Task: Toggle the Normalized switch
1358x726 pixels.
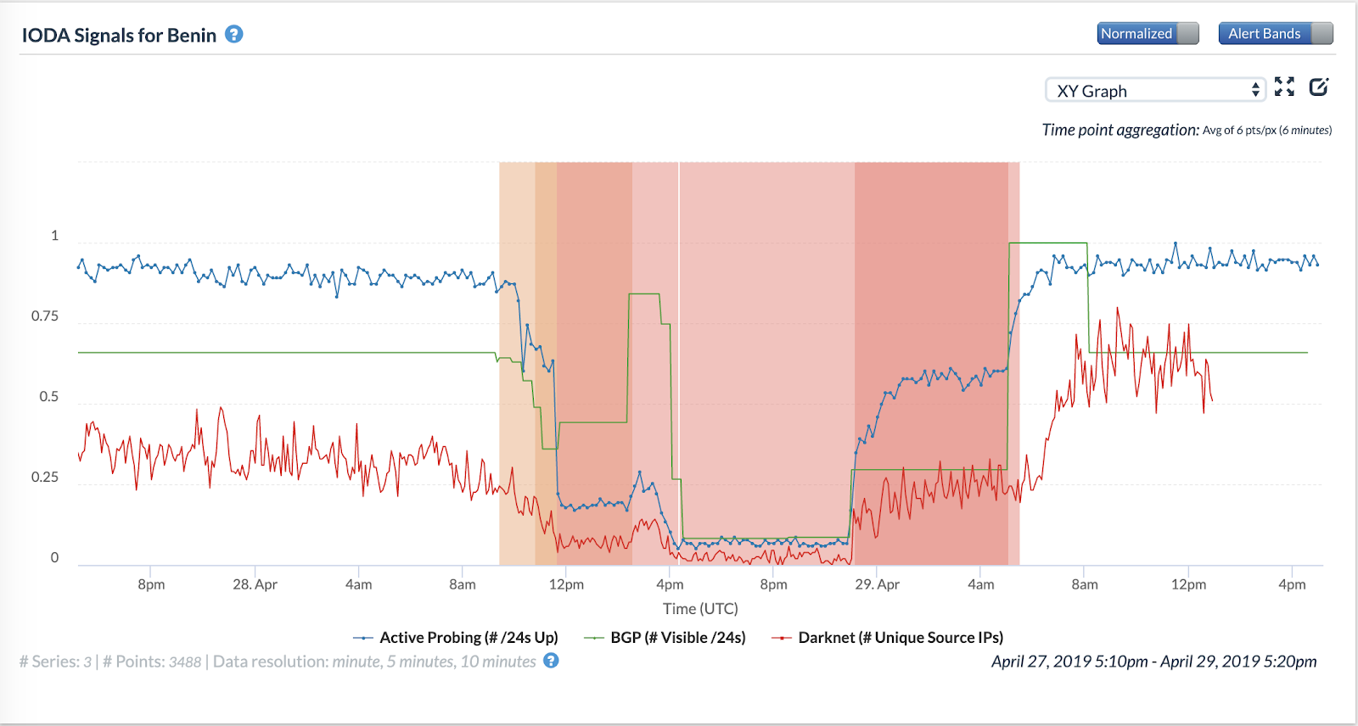Action: click(1148, 34)
